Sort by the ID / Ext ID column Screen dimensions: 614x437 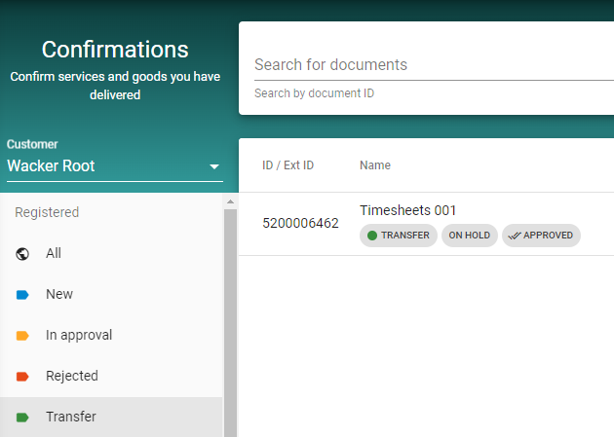pos(288,165)
